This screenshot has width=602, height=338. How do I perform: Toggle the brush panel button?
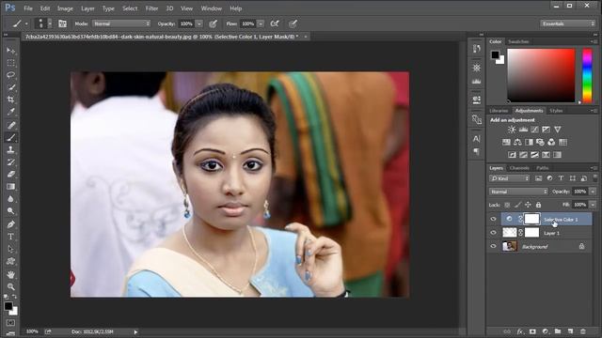pyautogui.click(x=62, y=23)
